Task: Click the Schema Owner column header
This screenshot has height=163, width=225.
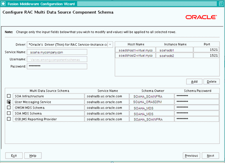Action: 153,91
